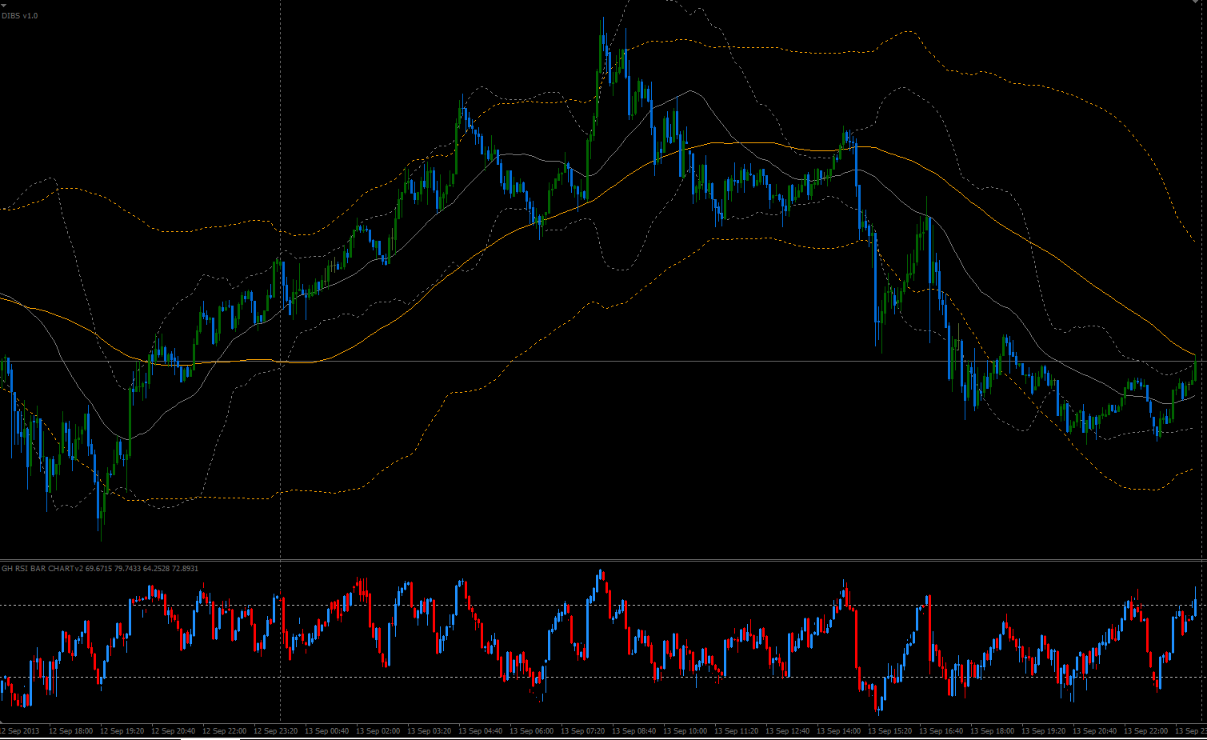
Task: Click the 13 Sep 02:00 time axis label
Action: pos(378,731)
